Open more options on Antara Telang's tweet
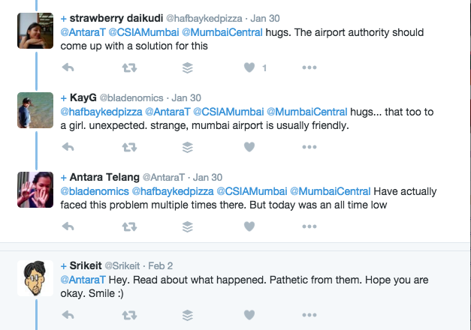 click(x=309, y=226)
